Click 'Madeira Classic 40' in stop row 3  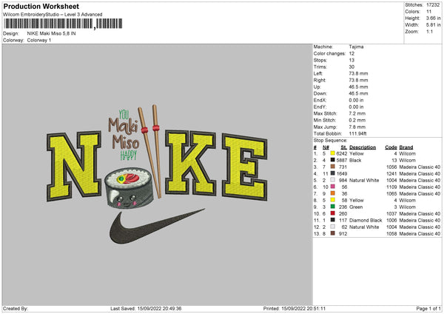tap(420, 167)
